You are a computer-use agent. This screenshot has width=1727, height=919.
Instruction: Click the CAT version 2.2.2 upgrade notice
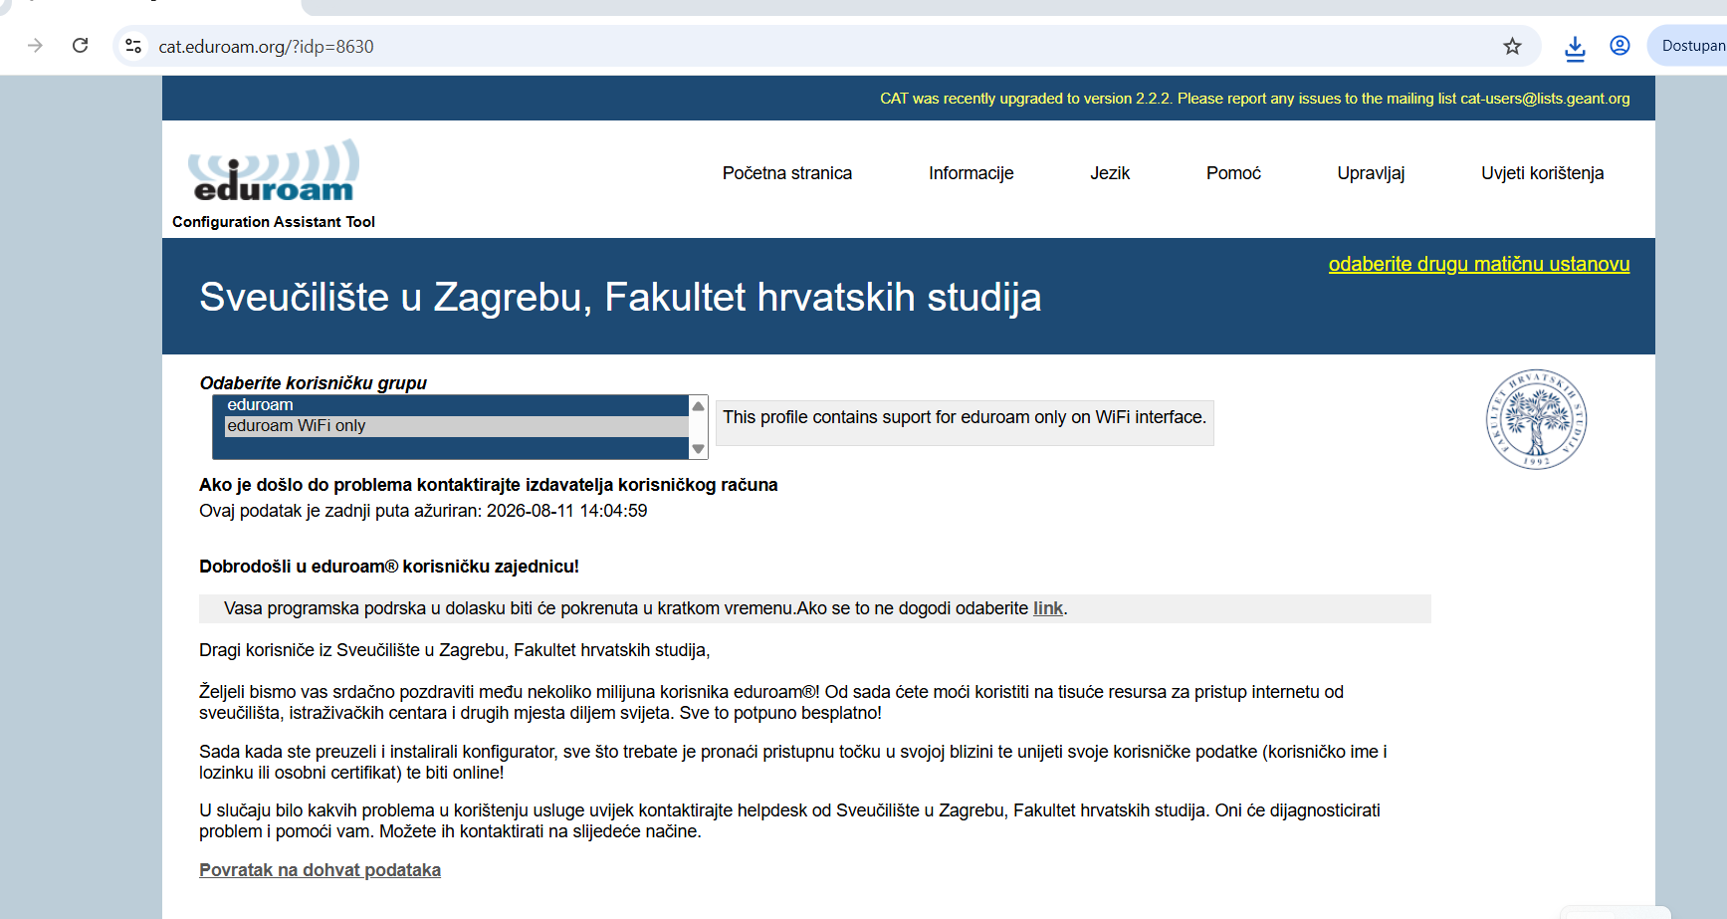pos(1254,99)
